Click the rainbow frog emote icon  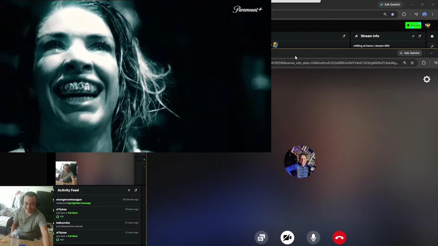(x=275, y=45)
